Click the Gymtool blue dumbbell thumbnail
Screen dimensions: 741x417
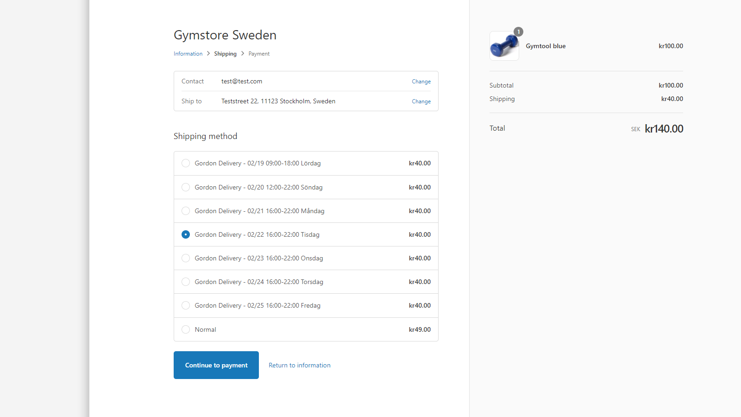(504, 46)
